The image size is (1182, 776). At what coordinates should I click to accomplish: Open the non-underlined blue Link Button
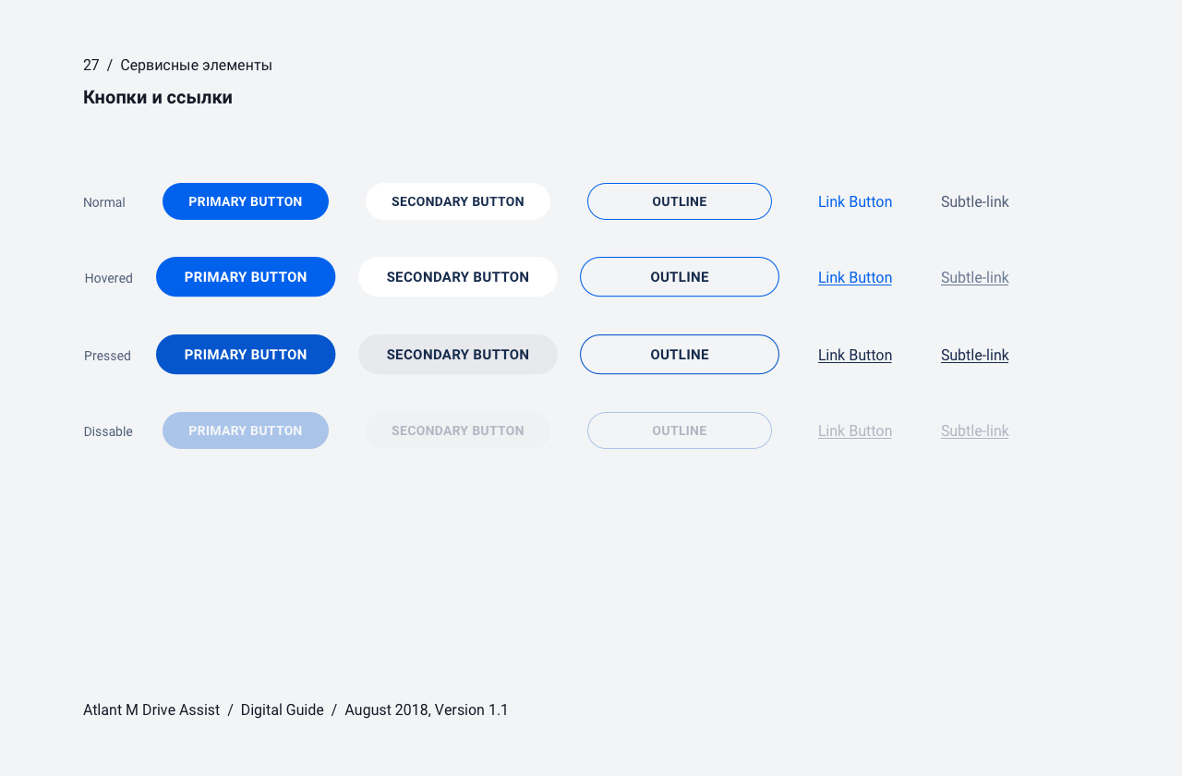(855, 201)
